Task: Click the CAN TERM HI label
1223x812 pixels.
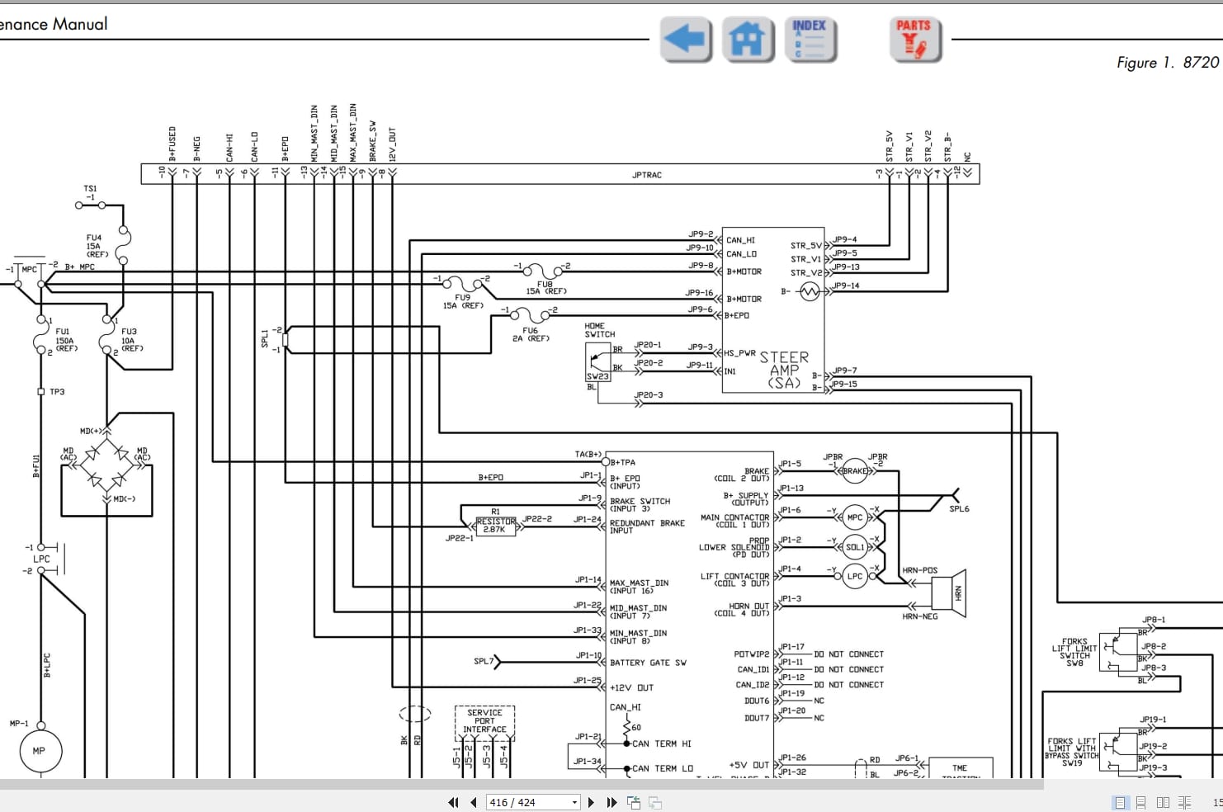Action: 662,744
